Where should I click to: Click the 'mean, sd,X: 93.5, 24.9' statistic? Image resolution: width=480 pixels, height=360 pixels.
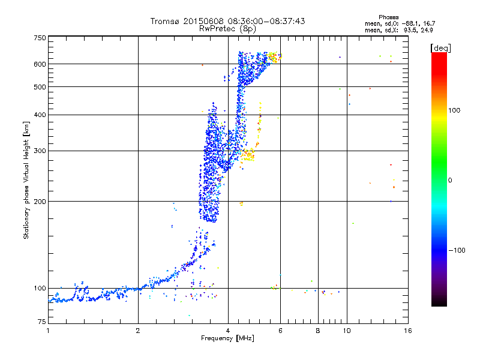click(x=398, y=30)
